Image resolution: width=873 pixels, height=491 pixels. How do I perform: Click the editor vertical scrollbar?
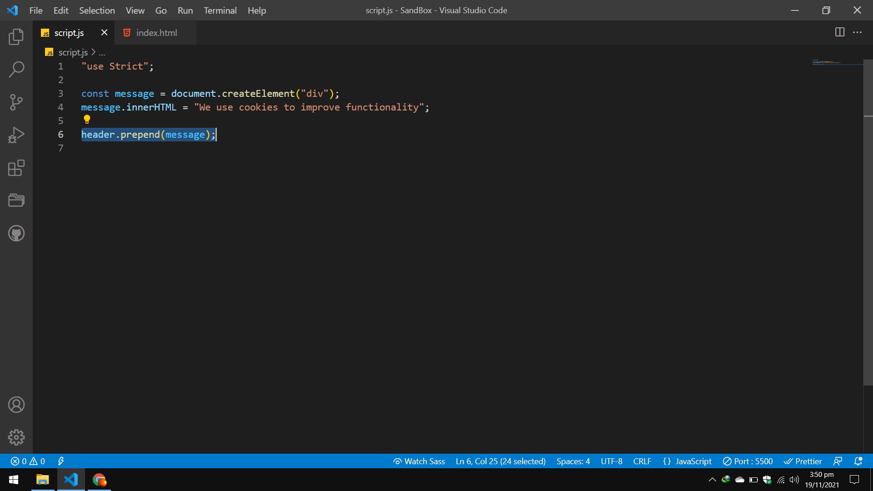click(868, 223)
